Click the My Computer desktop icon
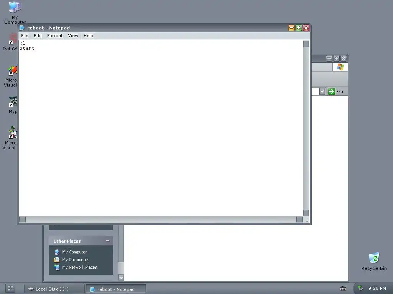 click(15, 13)
